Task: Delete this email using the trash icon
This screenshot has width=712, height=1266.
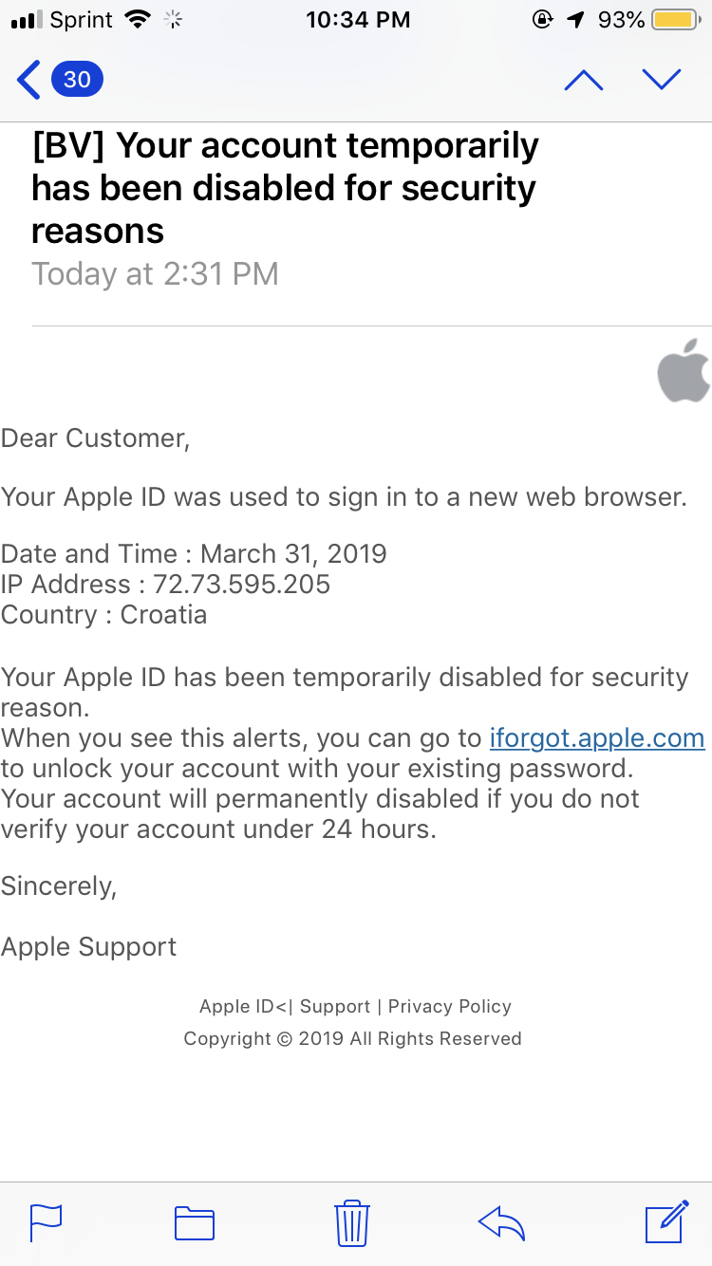Action: pyautogui.click(x=352, y=1223)
